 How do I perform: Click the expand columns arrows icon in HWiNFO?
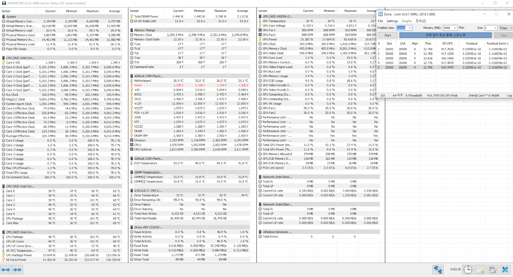6,270
